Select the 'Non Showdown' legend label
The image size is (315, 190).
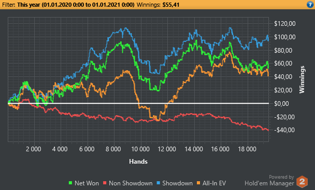click(x=131, y=183)
